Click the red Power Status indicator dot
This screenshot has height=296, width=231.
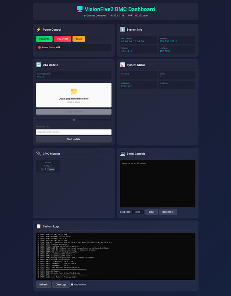point(40,47)
